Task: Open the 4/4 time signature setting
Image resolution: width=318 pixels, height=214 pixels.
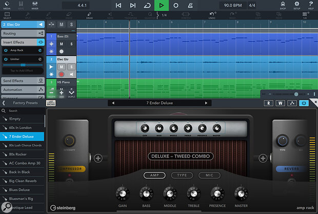Action: point(252,6)
